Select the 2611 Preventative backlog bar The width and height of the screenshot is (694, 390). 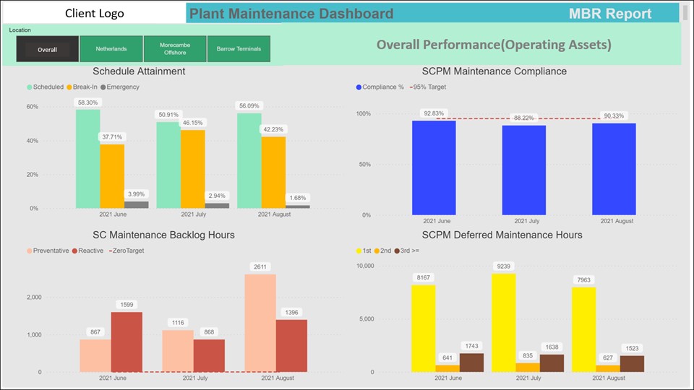[260, 323]
